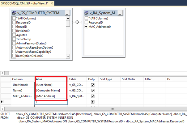Check ResourceID in v_GS_COMPUTER_SYSTEM
The height and width of the screenshot is (128, 187).
[14, 22]
